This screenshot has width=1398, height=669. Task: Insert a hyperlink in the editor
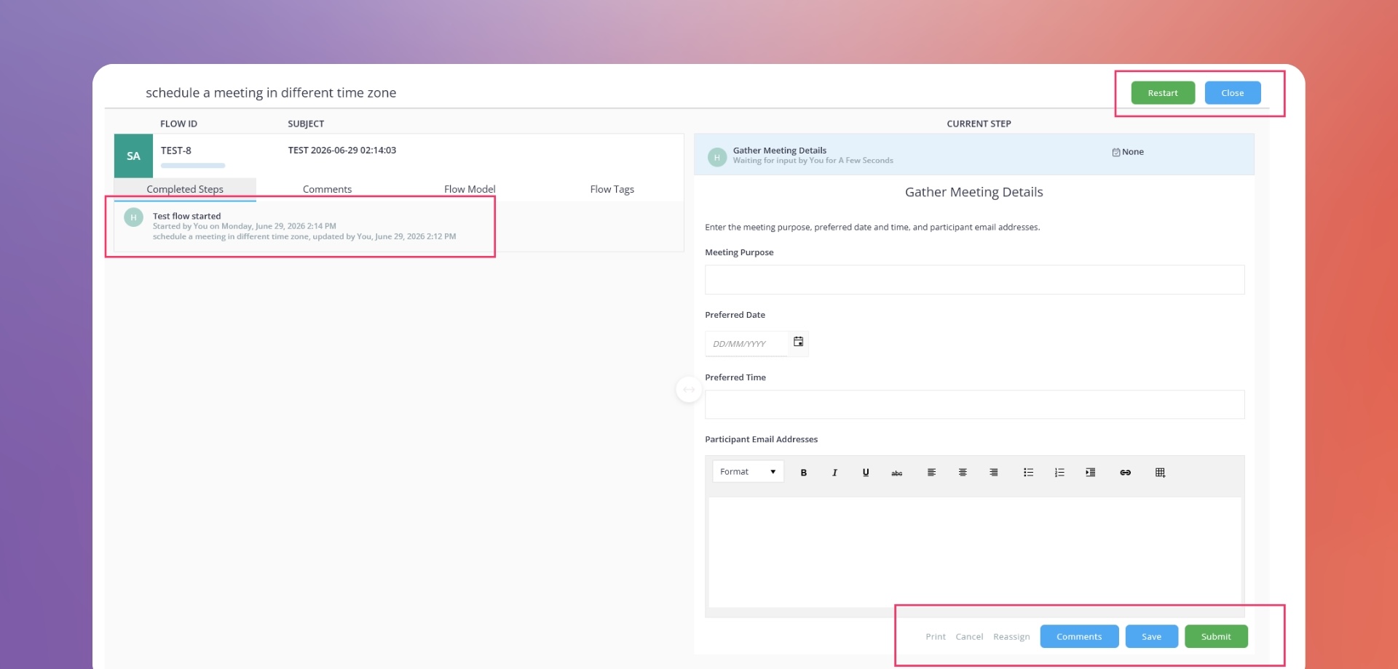1126,473
